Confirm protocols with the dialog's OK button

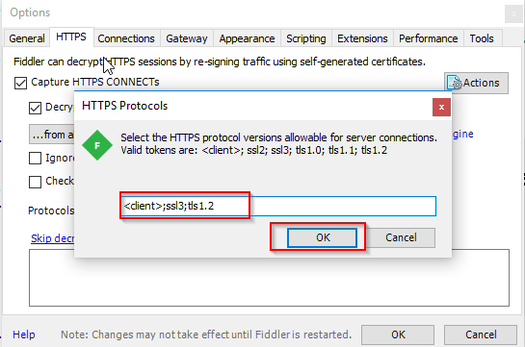point(323,237)
